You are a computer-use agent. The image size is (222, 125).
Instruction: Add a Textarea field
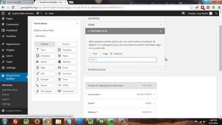point(67,50)
